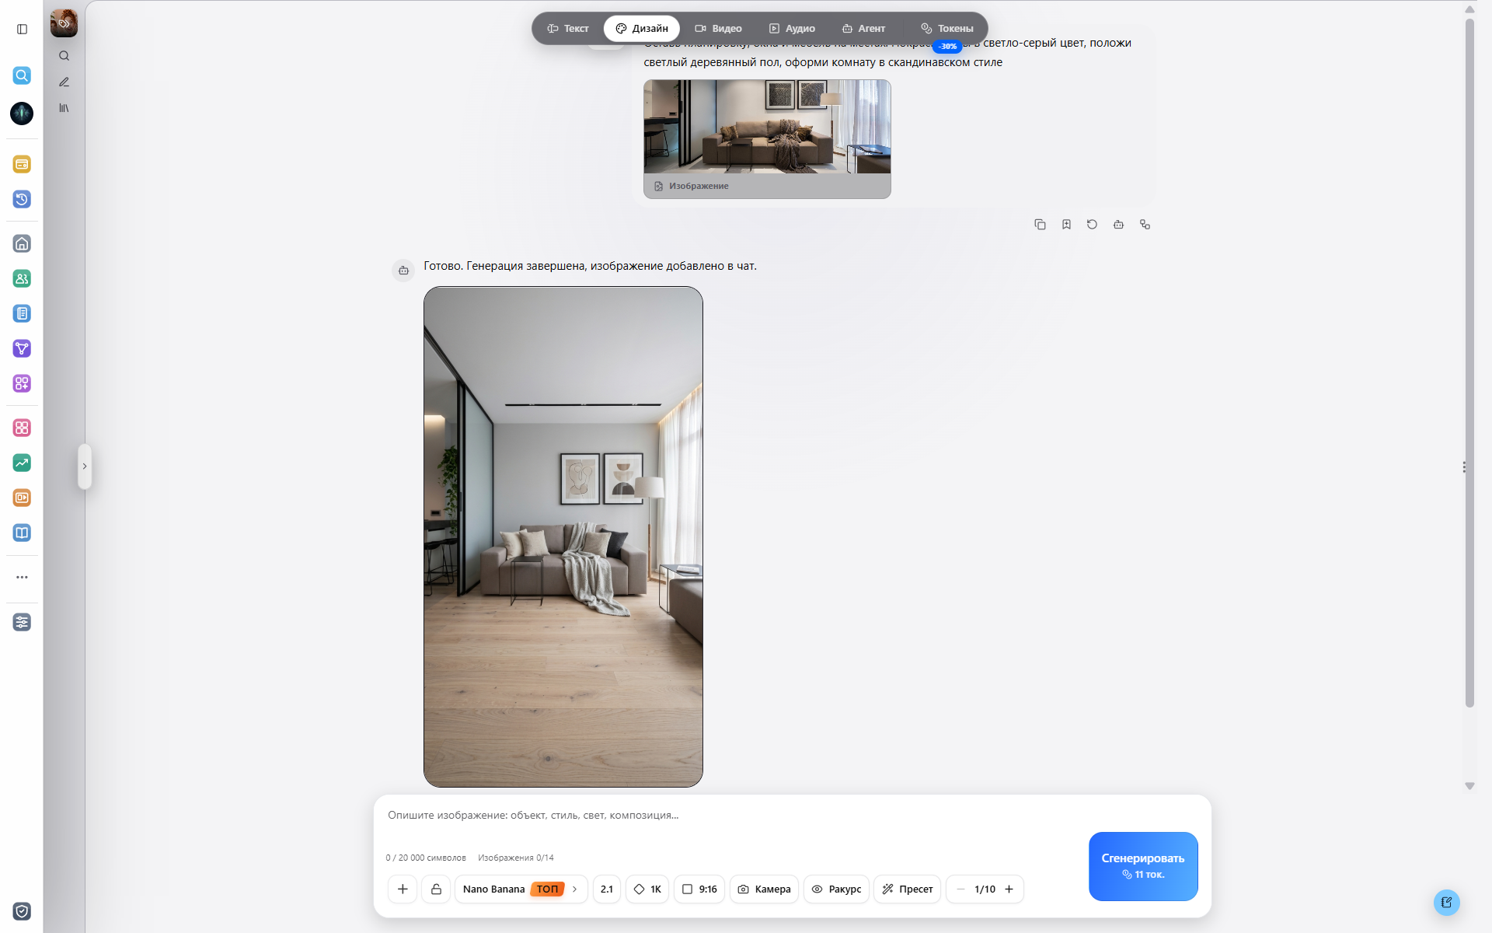Open the 9:16 aspect ratio selector
This screenshot has width=1492, height=933.
(x=699, y=889)
